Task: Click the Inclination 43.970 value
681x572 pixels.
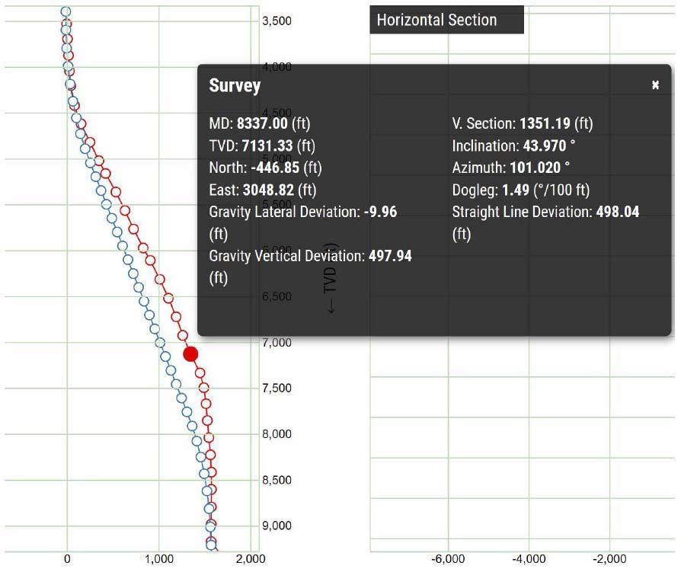Action: [x=545, y=145]
